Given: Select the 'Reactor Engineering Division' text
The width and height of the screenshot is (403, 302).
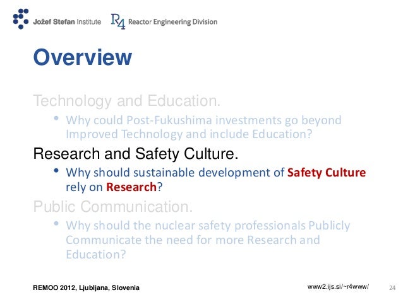Looking at the screenshot, I should coord(172,22).
